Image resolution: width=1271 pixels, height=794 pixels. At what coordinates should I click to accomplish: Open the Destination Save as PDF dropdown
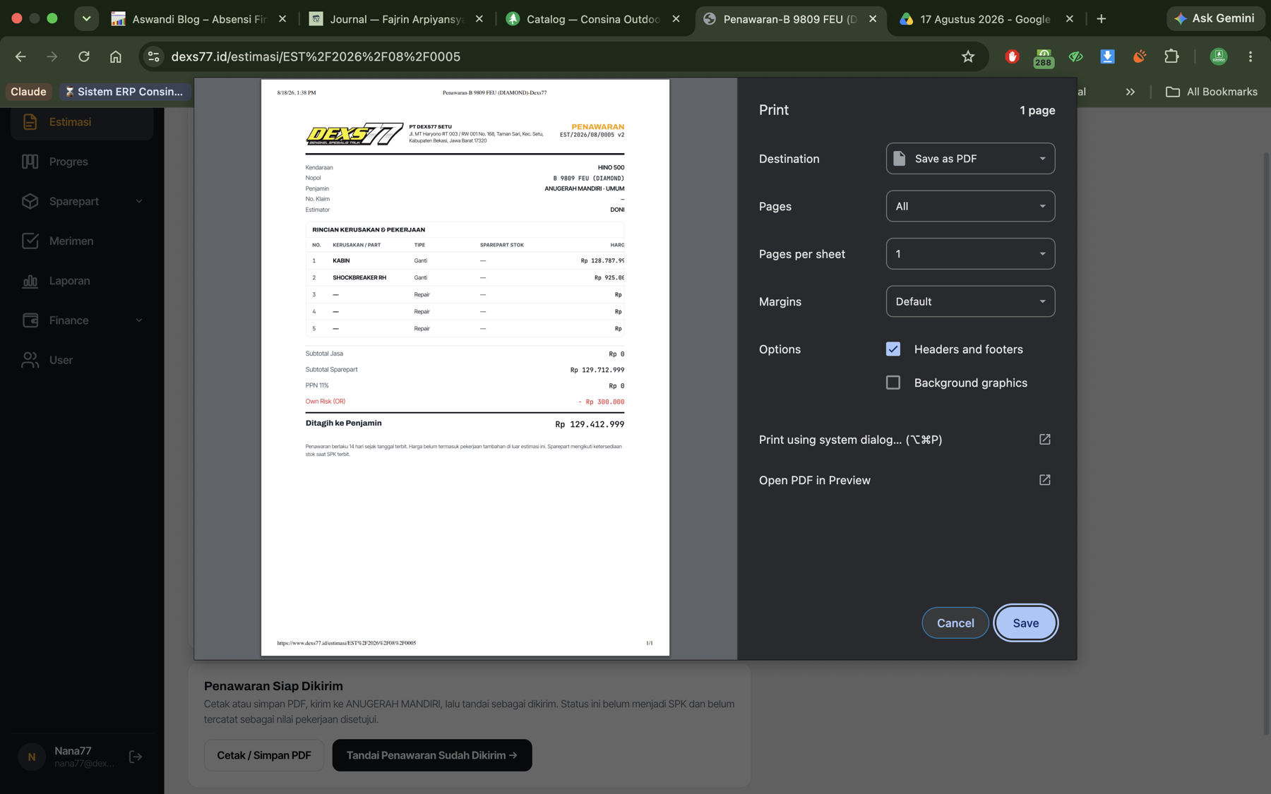(x=970, y=159)
